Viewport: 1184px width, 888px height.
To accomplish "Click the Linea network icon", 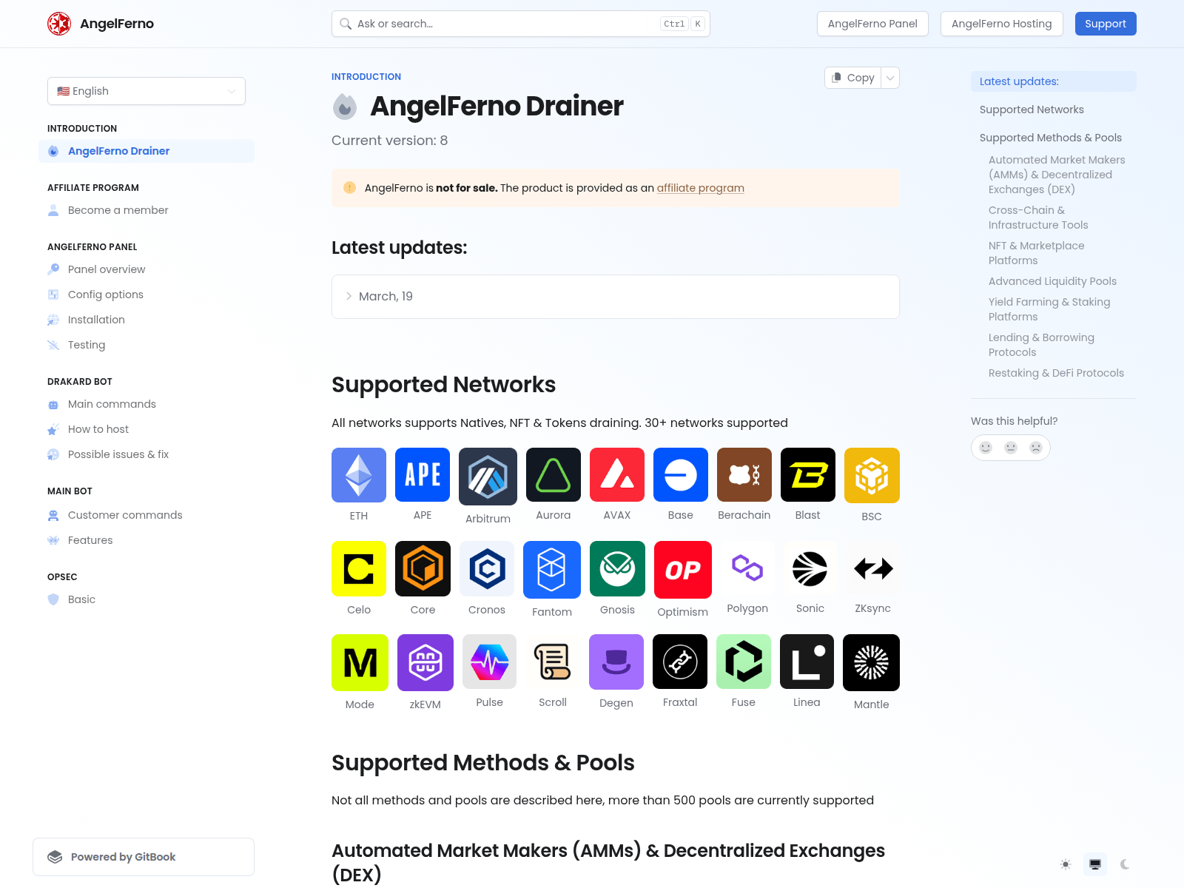I will tap(807, 662).
